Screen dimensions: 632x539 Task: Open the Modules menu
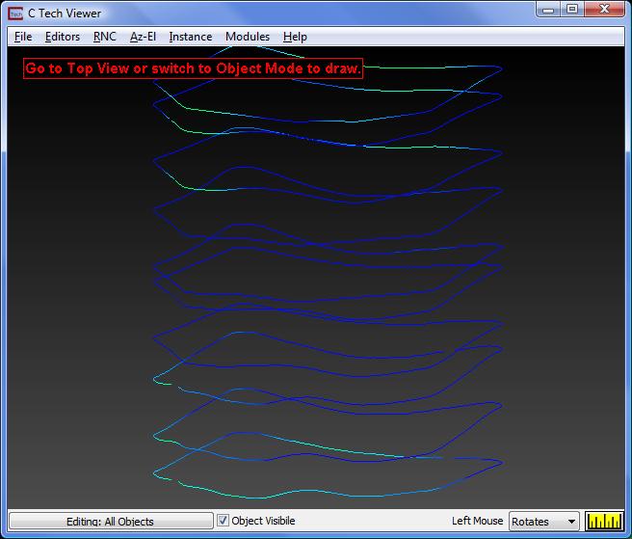tap(248, 37)
